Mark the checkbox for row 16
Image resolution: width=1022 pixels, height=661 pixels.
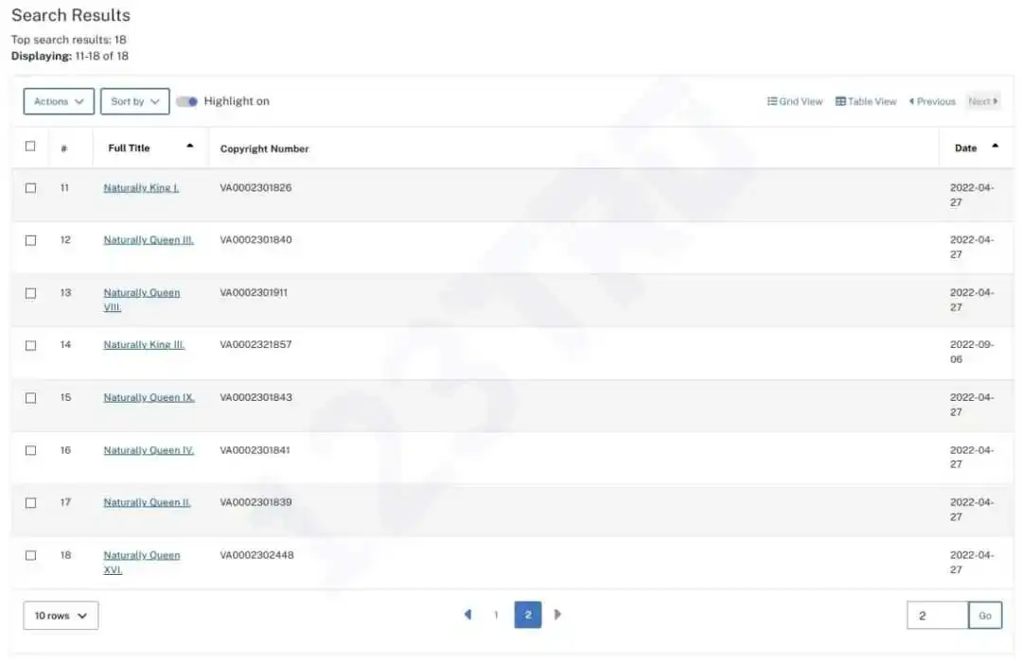(x=30, y=451)
